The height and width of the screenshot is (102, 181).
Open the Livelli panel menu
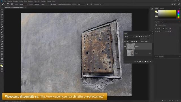[152, 33]
